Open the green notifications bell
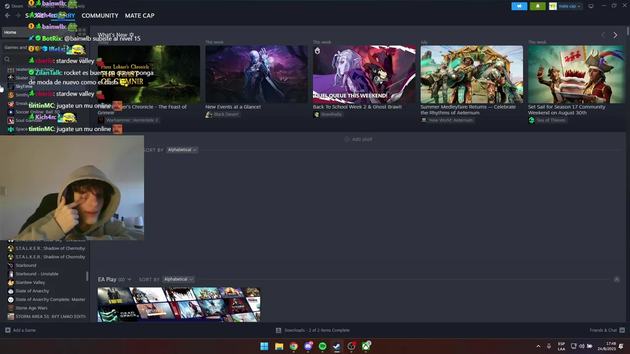The height and width of the screenshot is (354, 630). coord(537,6)
